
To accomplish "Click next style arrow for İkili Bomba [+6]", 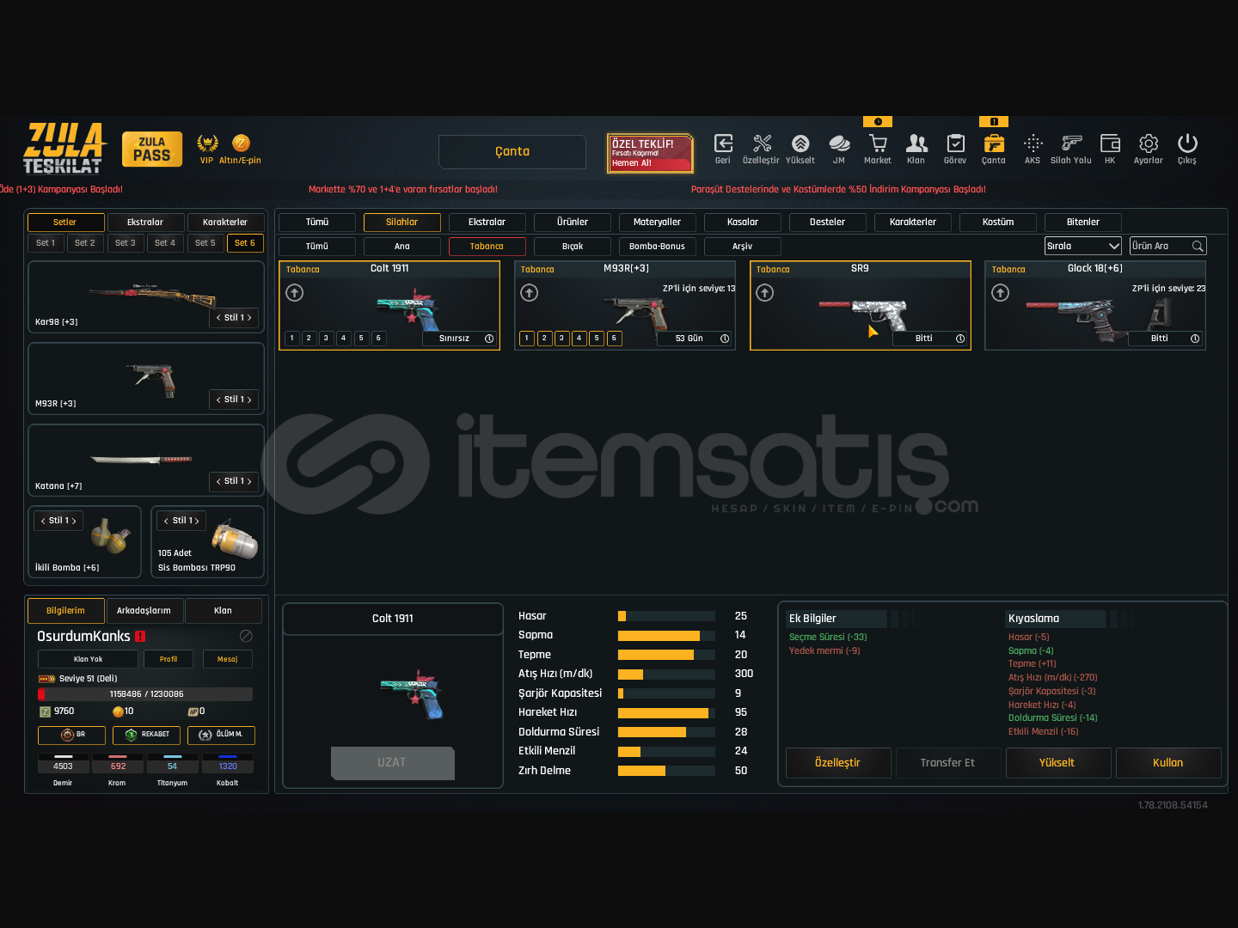I will pyautogui.click(x=74, y=521).
